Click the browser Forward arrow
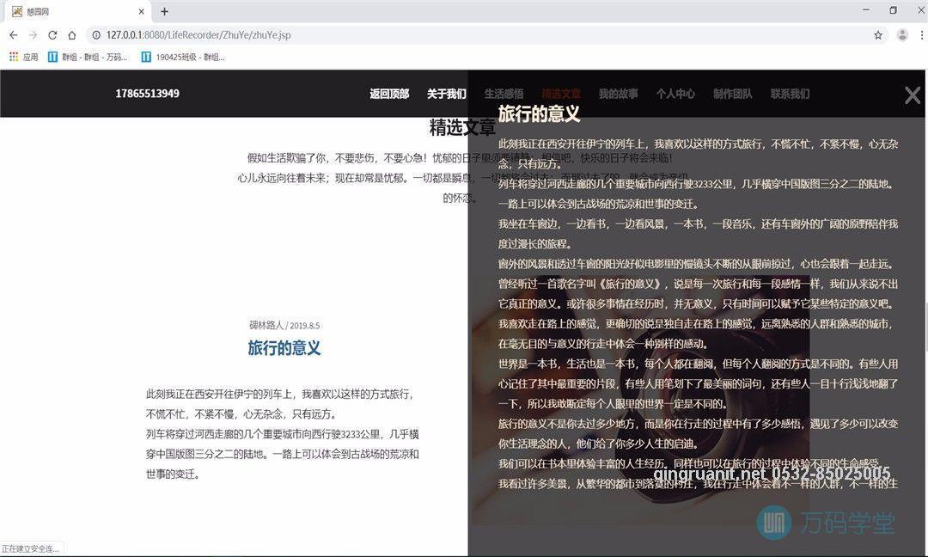 pos(34,35)
